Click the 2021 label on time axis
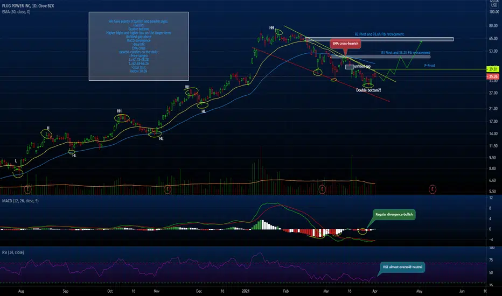The image size is (502, 296). (246, 291)
